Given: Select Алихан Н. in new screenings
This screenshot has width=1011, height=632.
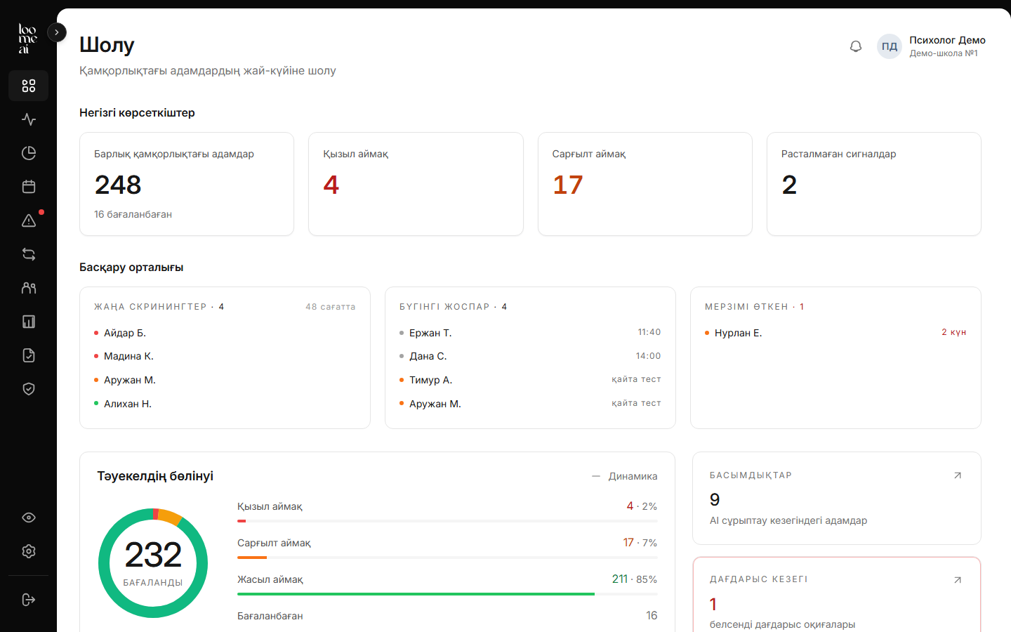Looking at the screenshot, I should point(225,404).
